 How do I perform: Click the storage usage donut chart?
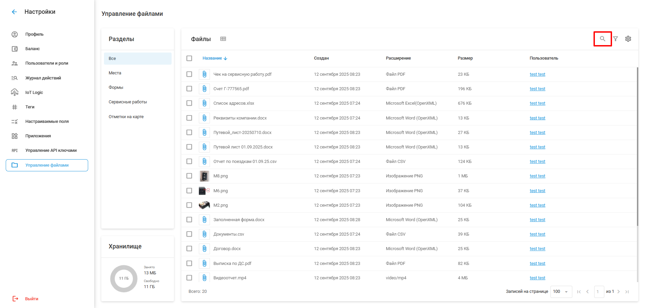[124, 278]
